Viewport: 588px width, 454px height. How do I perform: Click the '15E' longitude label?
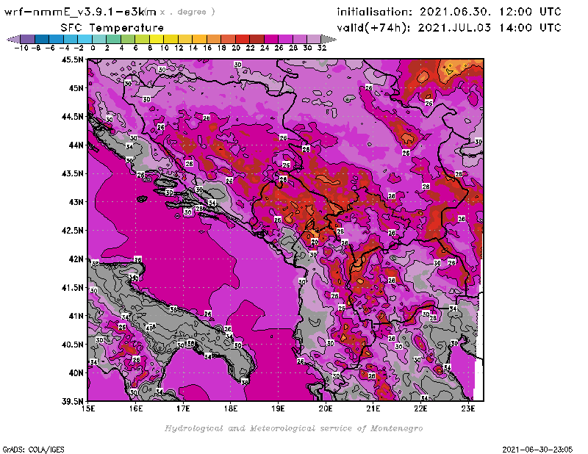tap(88, 408)
